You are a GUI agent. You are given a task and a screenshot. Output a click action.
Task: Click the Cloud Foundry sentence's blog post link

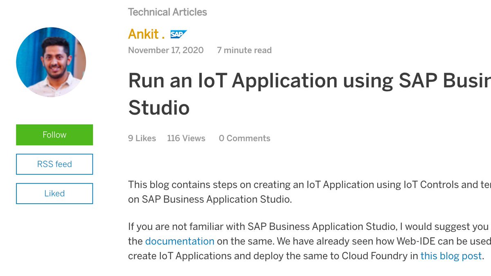(x=450, y=256)
